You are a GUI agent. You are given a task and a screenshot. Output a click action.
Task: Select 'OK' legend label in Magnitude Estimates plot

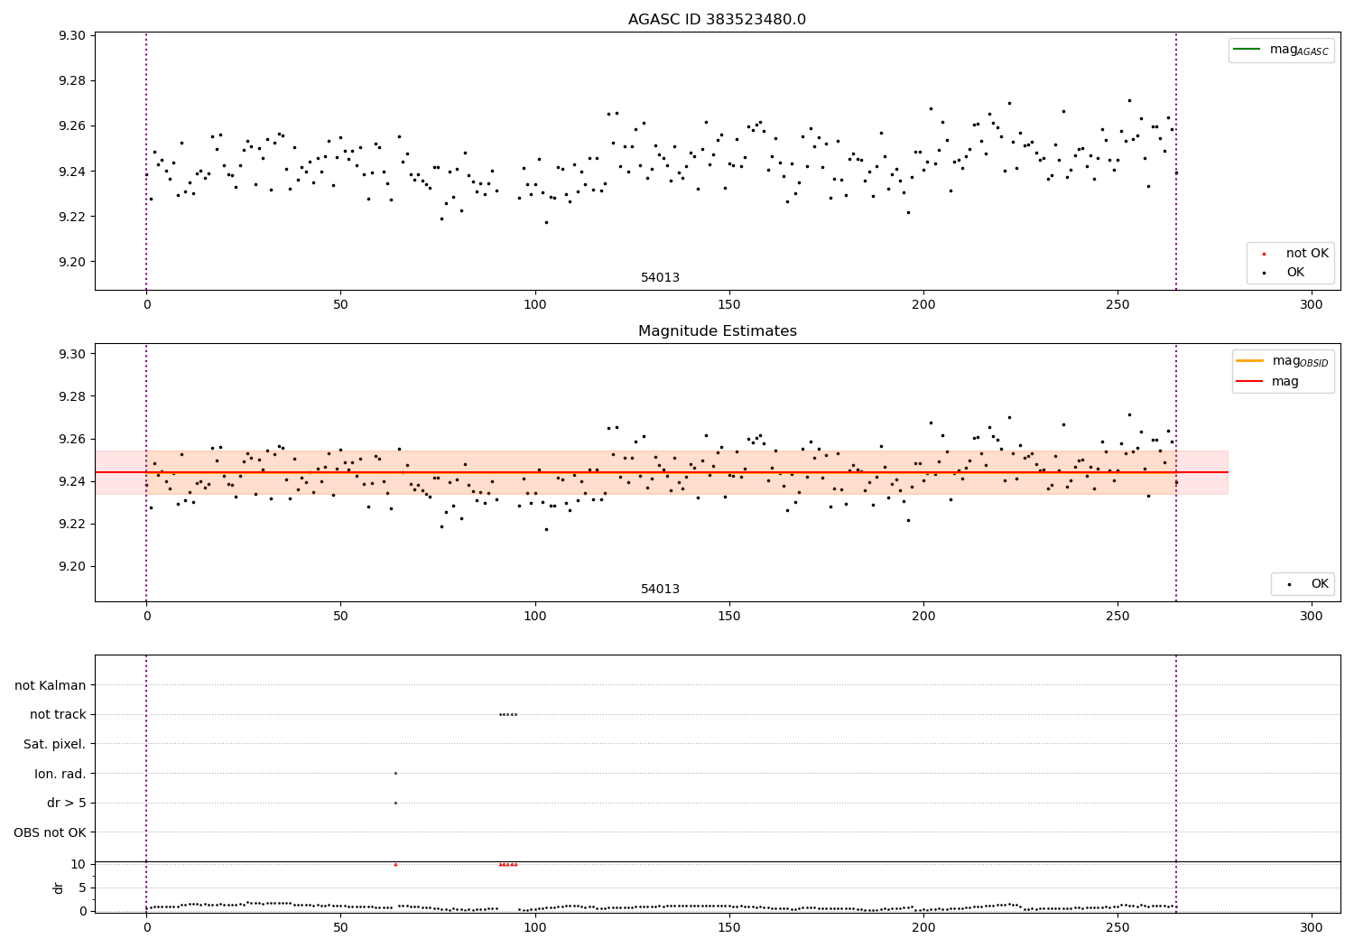1320,584
